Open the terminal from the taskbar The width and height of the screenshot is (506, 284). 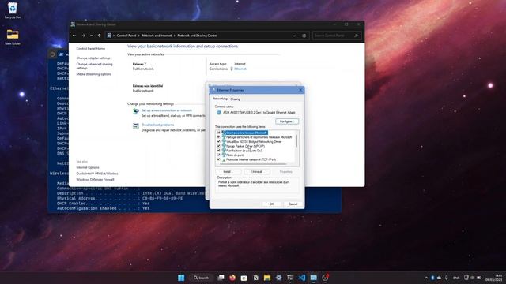click(x=290, y=278)
